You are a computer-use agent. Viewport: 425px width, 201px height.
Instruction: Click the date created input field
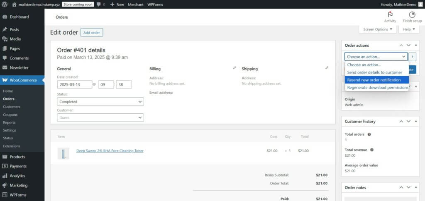(x=75, y=84)
